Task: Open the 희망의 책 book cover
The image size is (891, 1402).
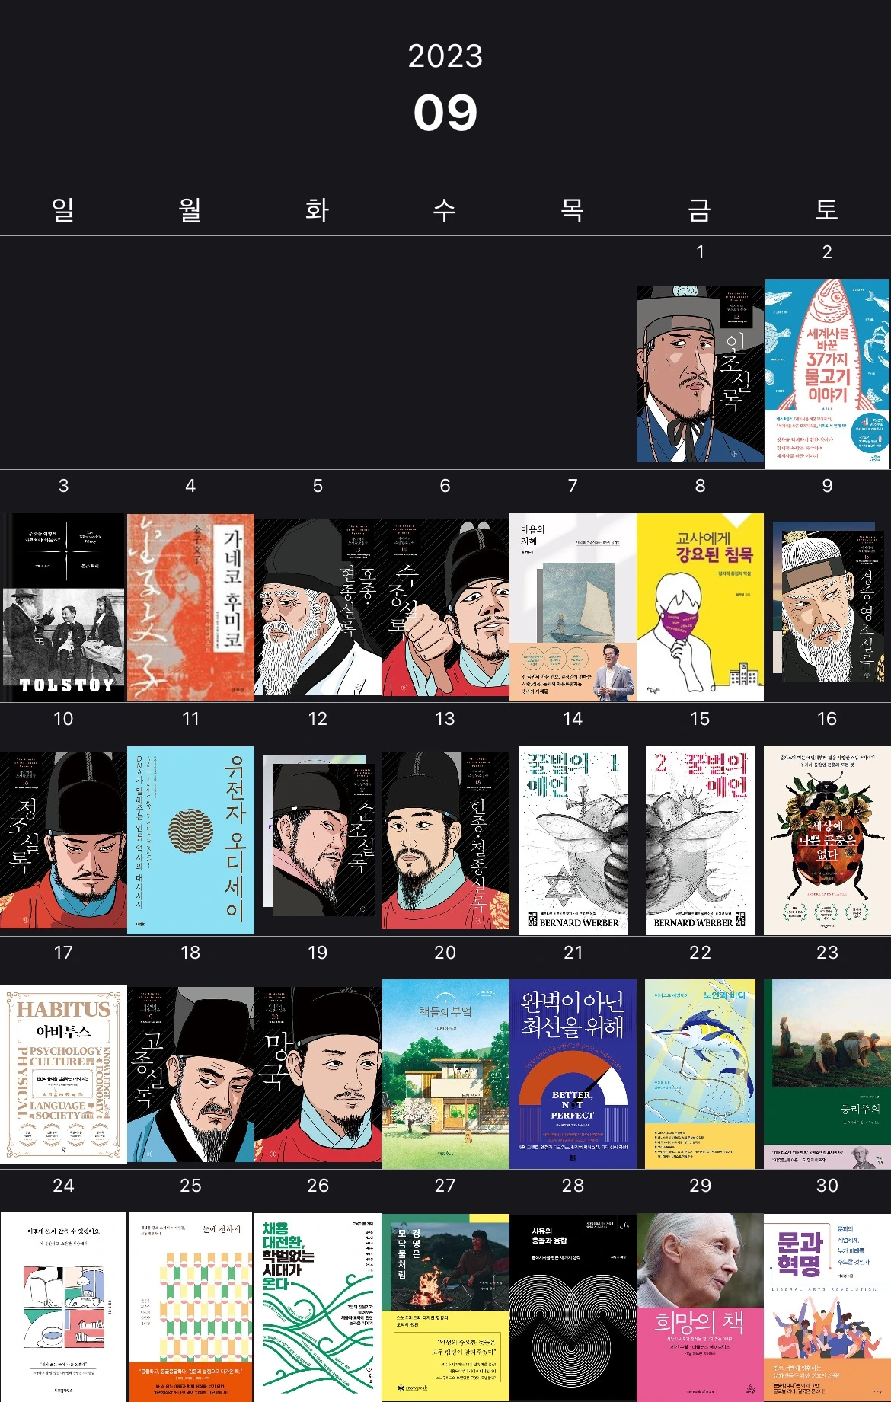Action: (x=700, y=1308)
